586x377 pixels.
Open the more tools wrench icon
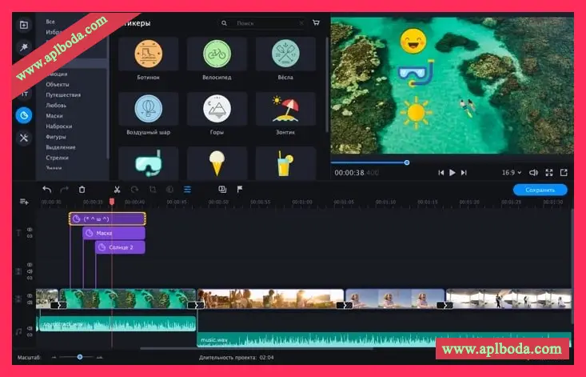point(23,138)
